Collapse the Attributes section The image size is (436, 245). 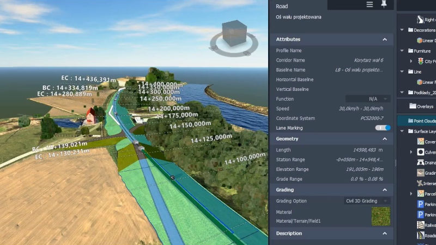(x=385, y=40)
